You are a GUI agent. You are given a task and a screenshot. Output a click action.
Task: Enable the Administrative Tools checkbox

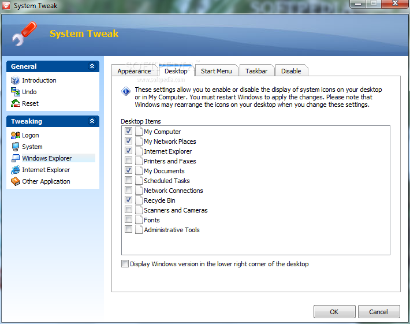pyautogui.click(x=128, y=229)
